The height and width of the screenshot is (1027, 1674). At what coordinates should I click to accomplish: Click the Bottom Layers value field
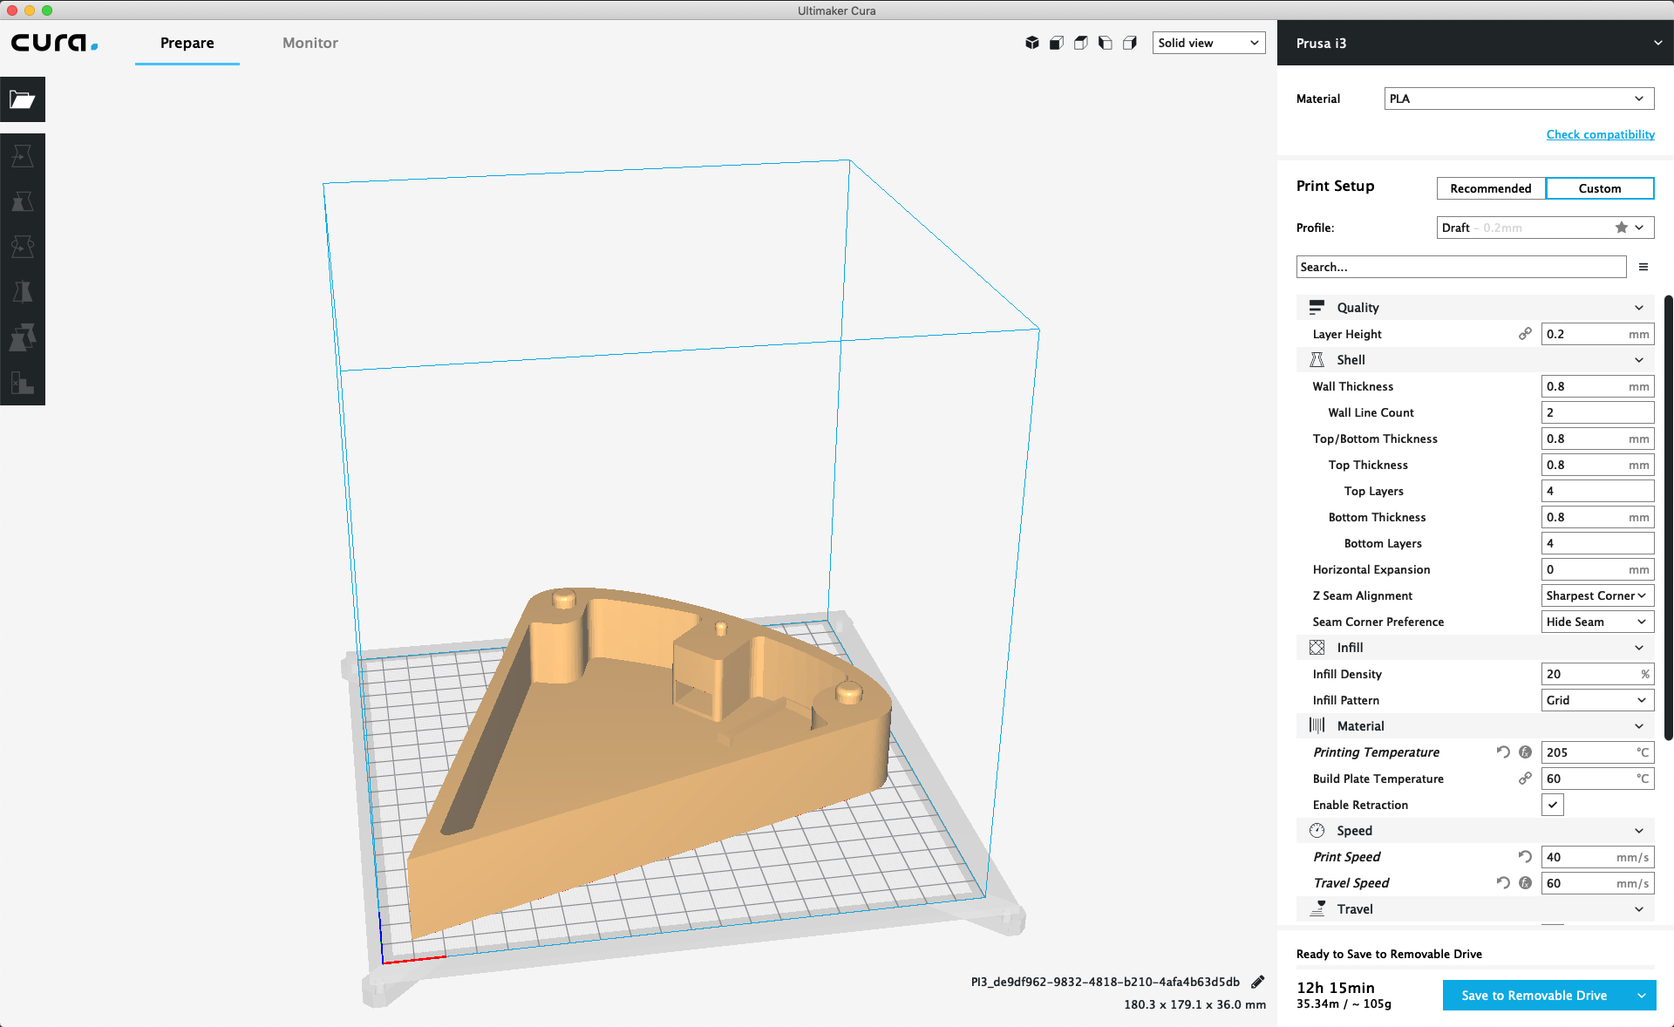pyautogui.click(x=1597, y=543)
